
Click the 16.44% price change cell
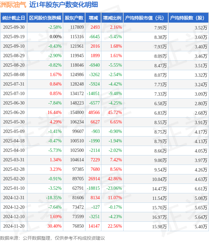(54, 113)
